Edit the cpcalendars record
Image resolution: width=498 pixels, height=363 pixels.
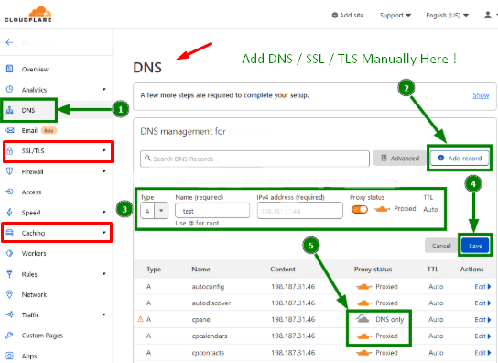pos(482,335)
